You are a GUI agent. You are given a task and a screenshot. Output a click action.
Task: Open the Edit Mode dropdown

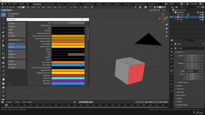click(12, 7)
